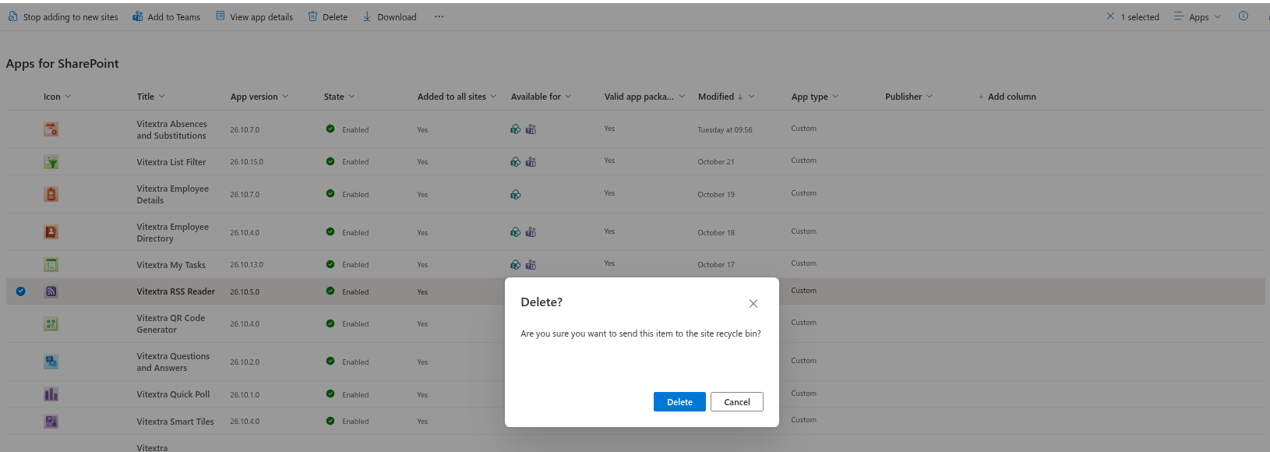This screenshot has height=452, width=1270.
Task: Click the information icon in top bar
Action: pyautogui.click(x=1244, y=16)
